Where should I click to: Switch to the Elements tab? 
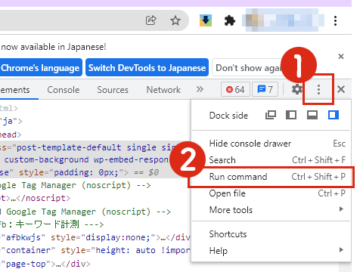(15, 90)
